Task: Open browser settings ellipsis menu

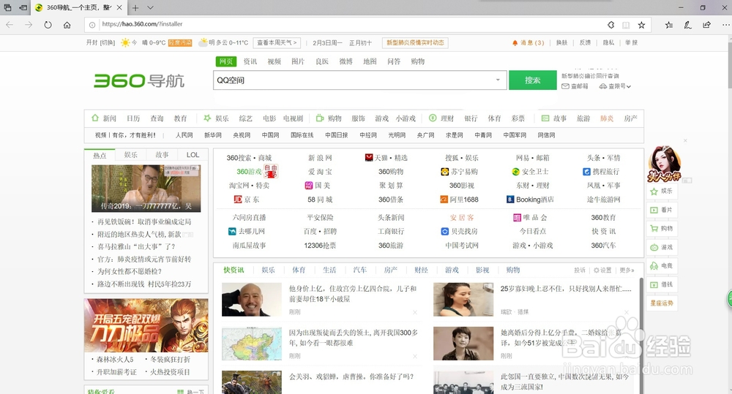Action: 725,25
